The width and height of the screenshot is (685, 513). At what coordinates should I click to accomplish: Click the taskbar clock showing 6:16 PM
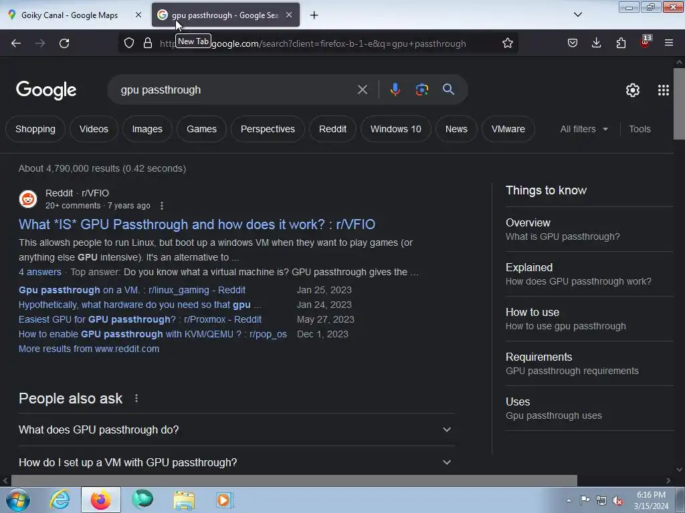coord(651,500)
